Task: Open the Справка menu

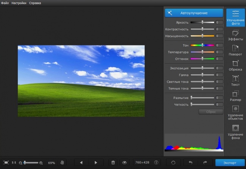Action: tap(35, 3)
